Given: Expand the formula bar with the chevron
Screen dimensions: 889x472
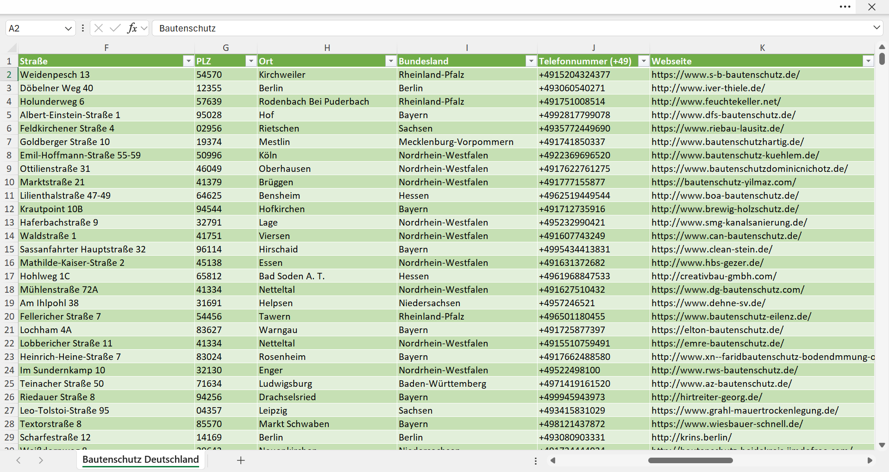Looking at the screenshot, I should point(876,28).
